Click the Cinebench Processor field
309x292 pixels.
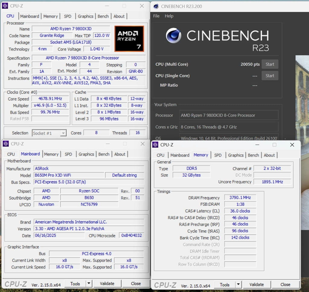click(x=229, y=115)
